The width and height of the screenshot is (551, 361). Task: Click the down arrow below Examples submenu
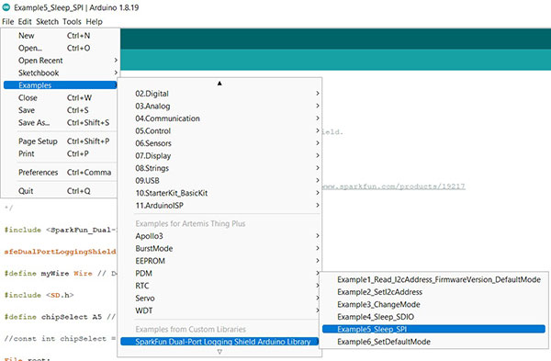(219, 352)
